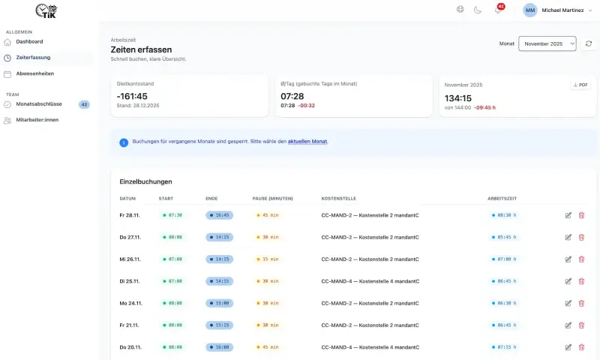Image resolution: width=600 pixels, height=360 pixels.
Task: Edit the Fr 28.11. booking entry
Action: click(x=568, y=215)
